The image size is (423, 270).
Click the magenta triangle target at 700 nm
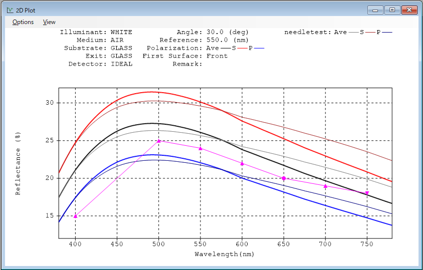(x=325, y=186)
